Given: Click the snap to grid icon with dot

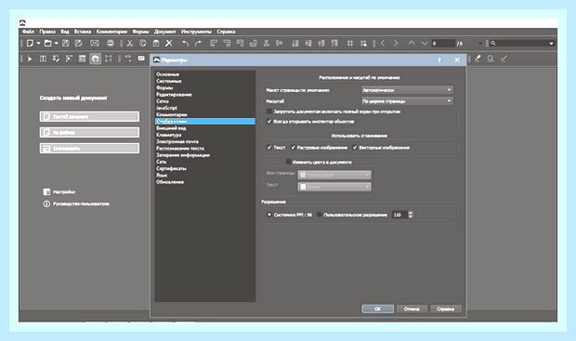Looking at the screenshot, I should [x=363, y=44].
